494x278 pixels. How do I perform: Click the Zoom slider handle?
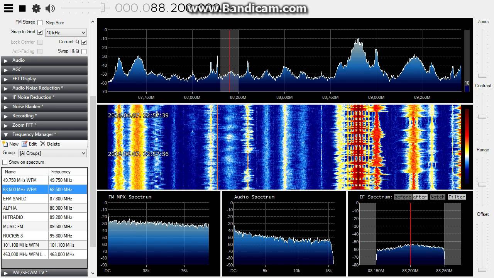[482, 76]
